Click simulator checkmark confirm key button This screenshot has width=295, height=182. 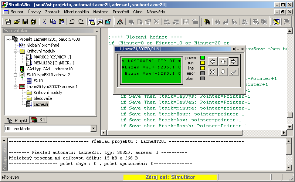click(234, 72)
